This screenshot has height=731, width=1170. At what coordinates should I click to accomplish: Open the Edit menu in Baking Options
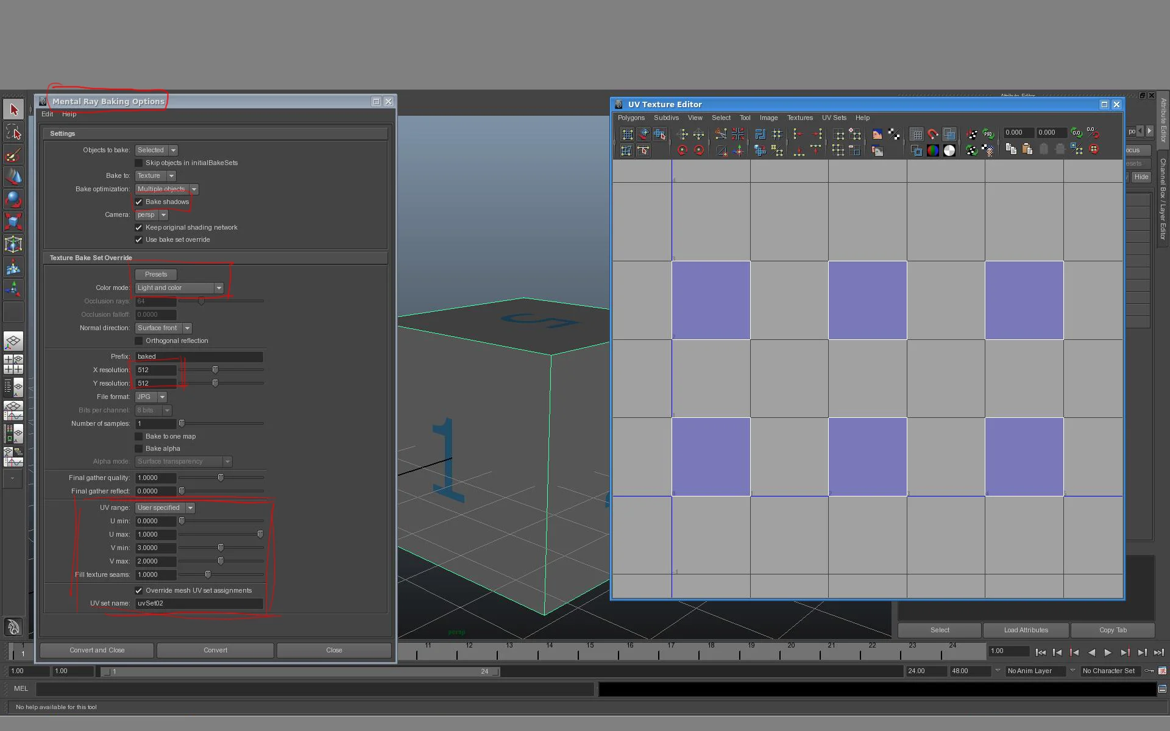[47, 114]
